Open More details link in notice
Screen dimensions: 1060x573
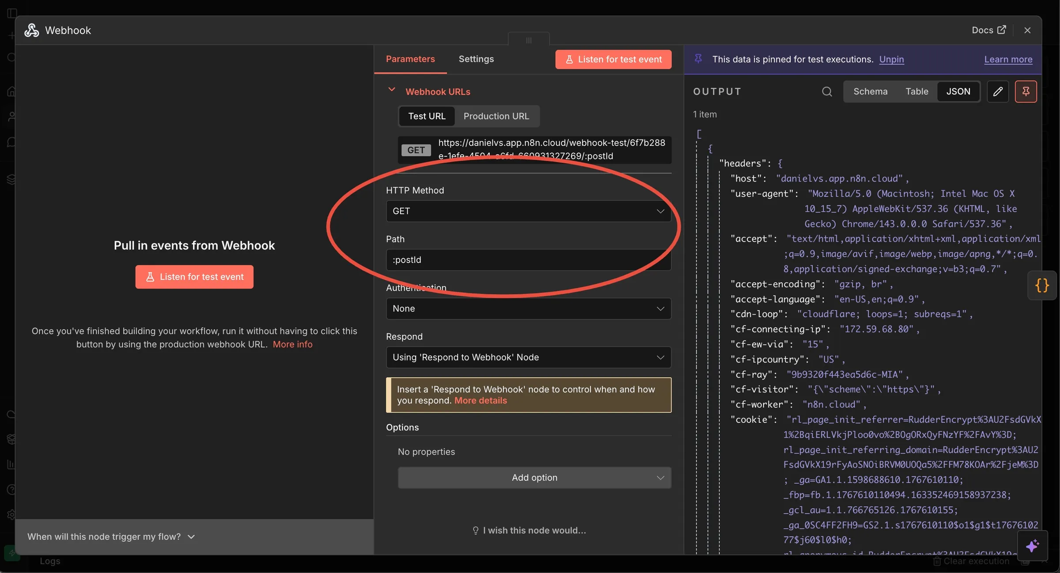pos(481,400)
